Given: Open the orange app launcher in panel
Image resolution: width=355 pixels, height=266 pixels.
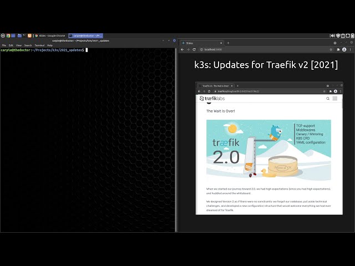Looking at the screenshot, I should pyautogui.click(x=29, y=35).
